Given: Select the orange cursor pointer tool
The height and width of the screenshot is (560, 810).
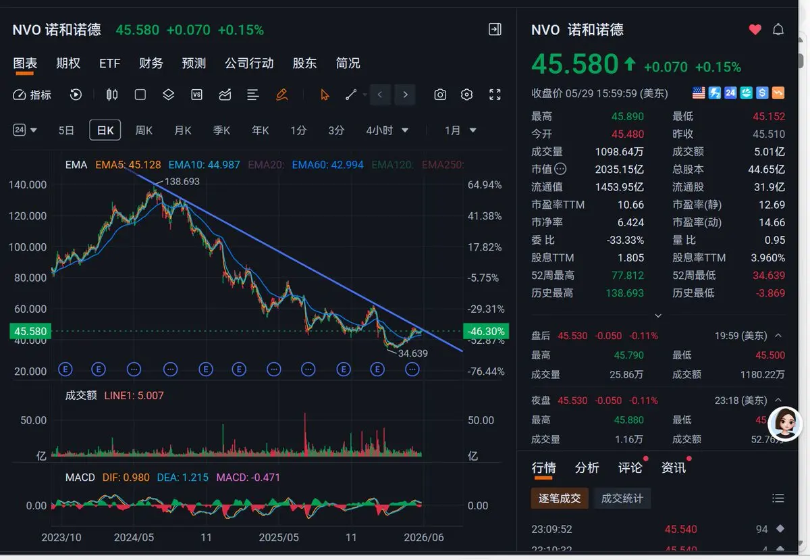Looking at the screenshot, I should 325,95.
